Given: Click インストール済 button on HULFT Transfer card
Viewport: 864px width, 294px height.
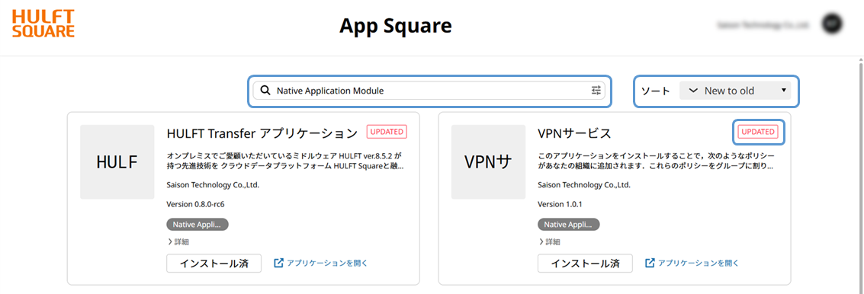Looking at the screenshot, I should (214, 264).
